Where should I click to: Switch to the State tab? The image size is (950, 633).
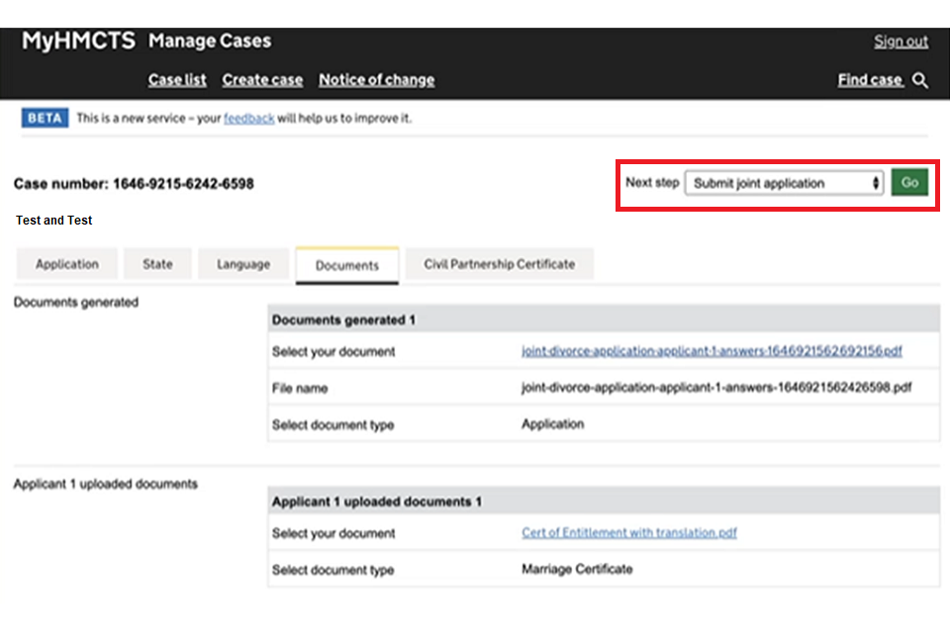click(157, 264)
